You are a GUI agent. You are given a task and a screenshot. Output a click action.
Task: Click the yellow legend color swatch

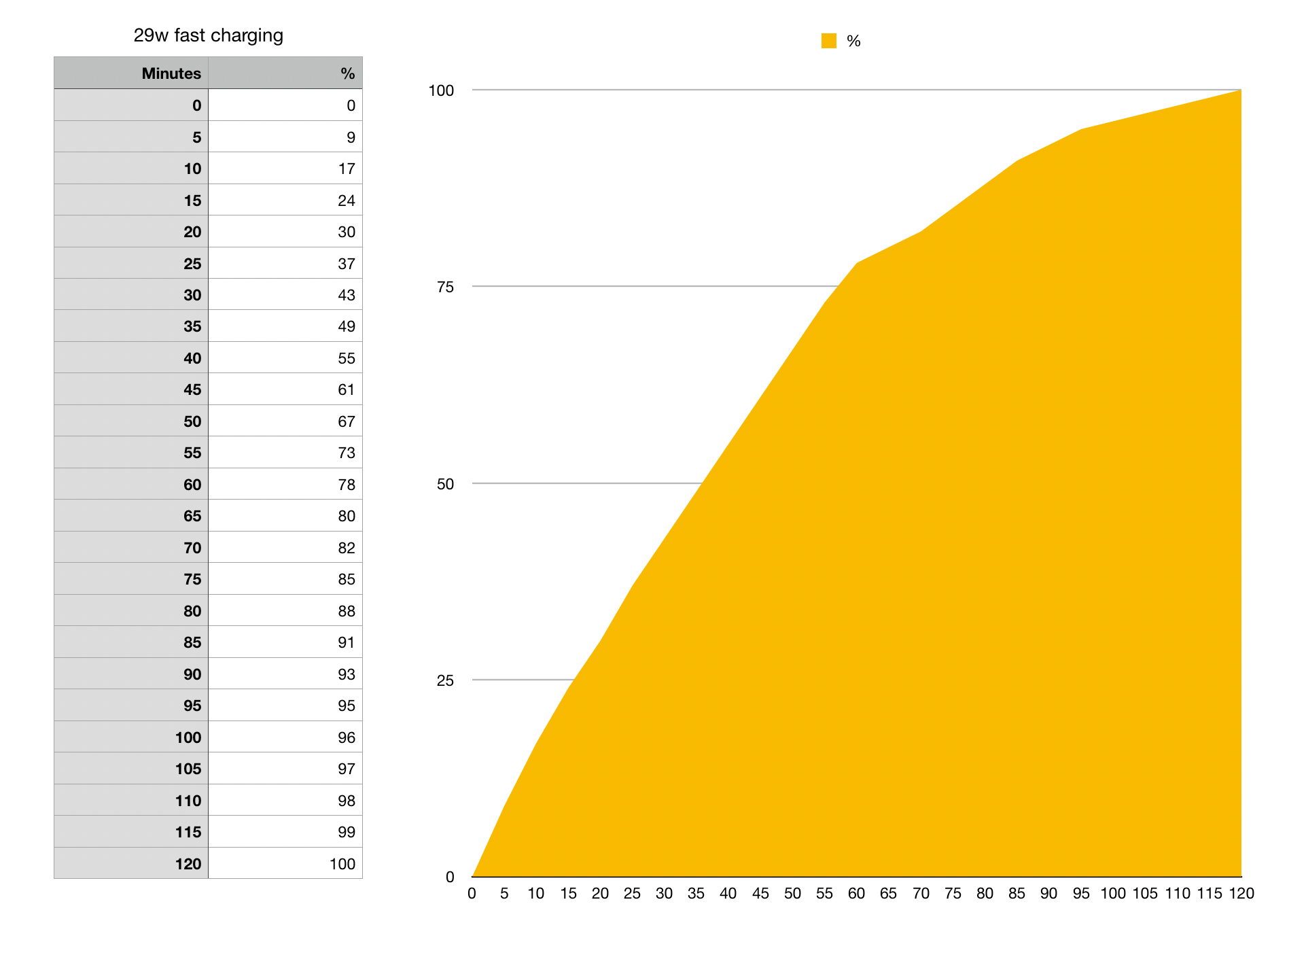(828, 41)
